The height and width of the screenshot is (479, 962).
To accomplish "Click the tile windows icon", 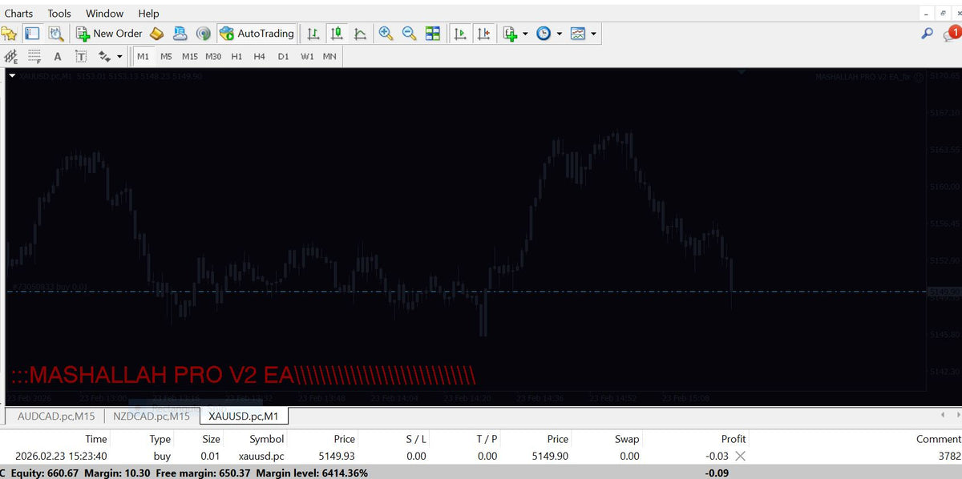I will [x=433, y=34].
